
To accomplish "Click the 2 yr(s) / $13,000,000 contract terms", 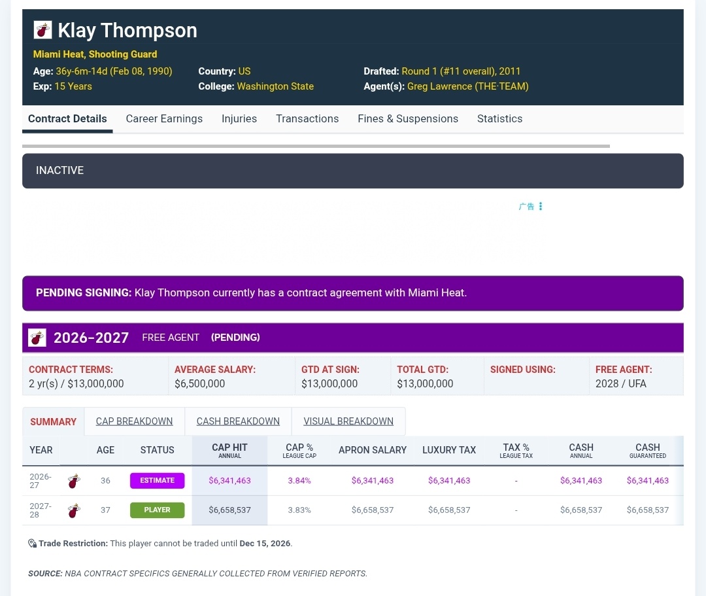I will point(76,384).
